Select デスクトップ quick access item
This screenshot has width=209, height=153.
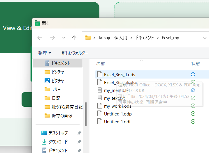[x=58, y=133]
